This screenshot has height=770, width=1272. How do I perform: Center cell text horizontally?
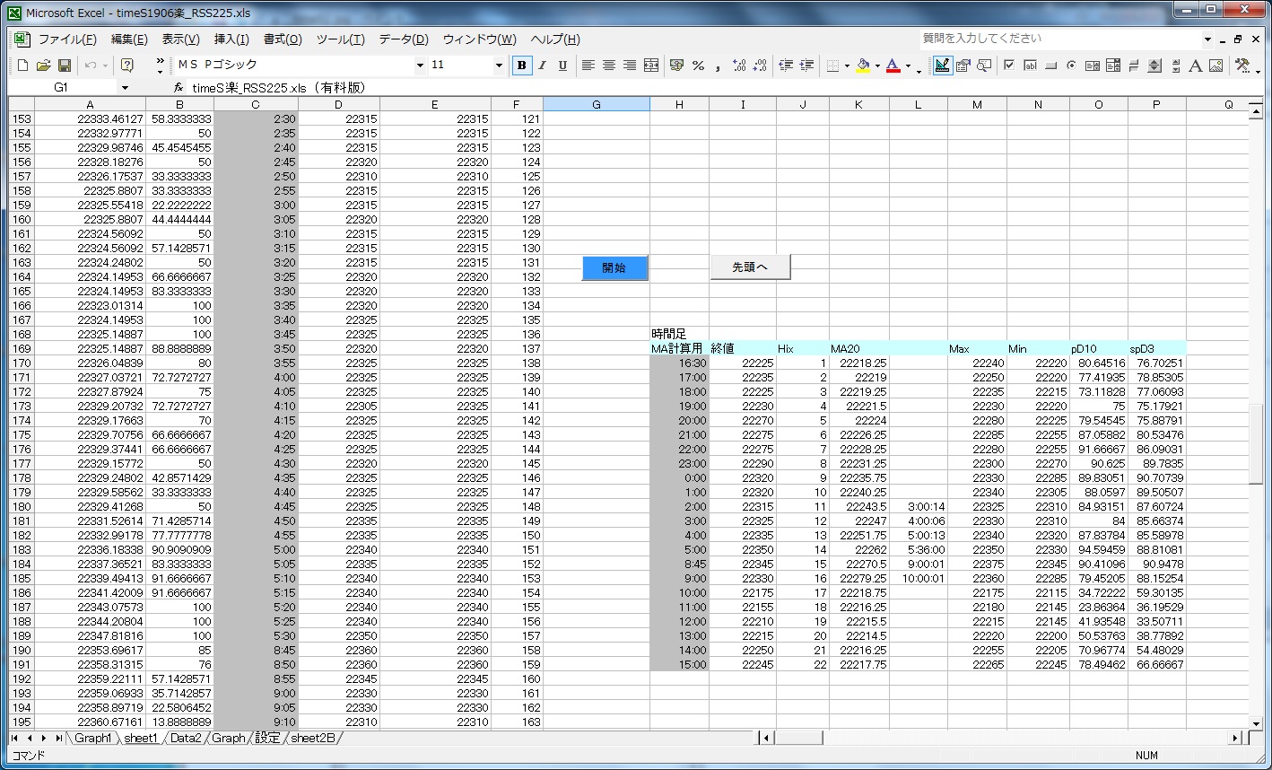tap(609, 66)
